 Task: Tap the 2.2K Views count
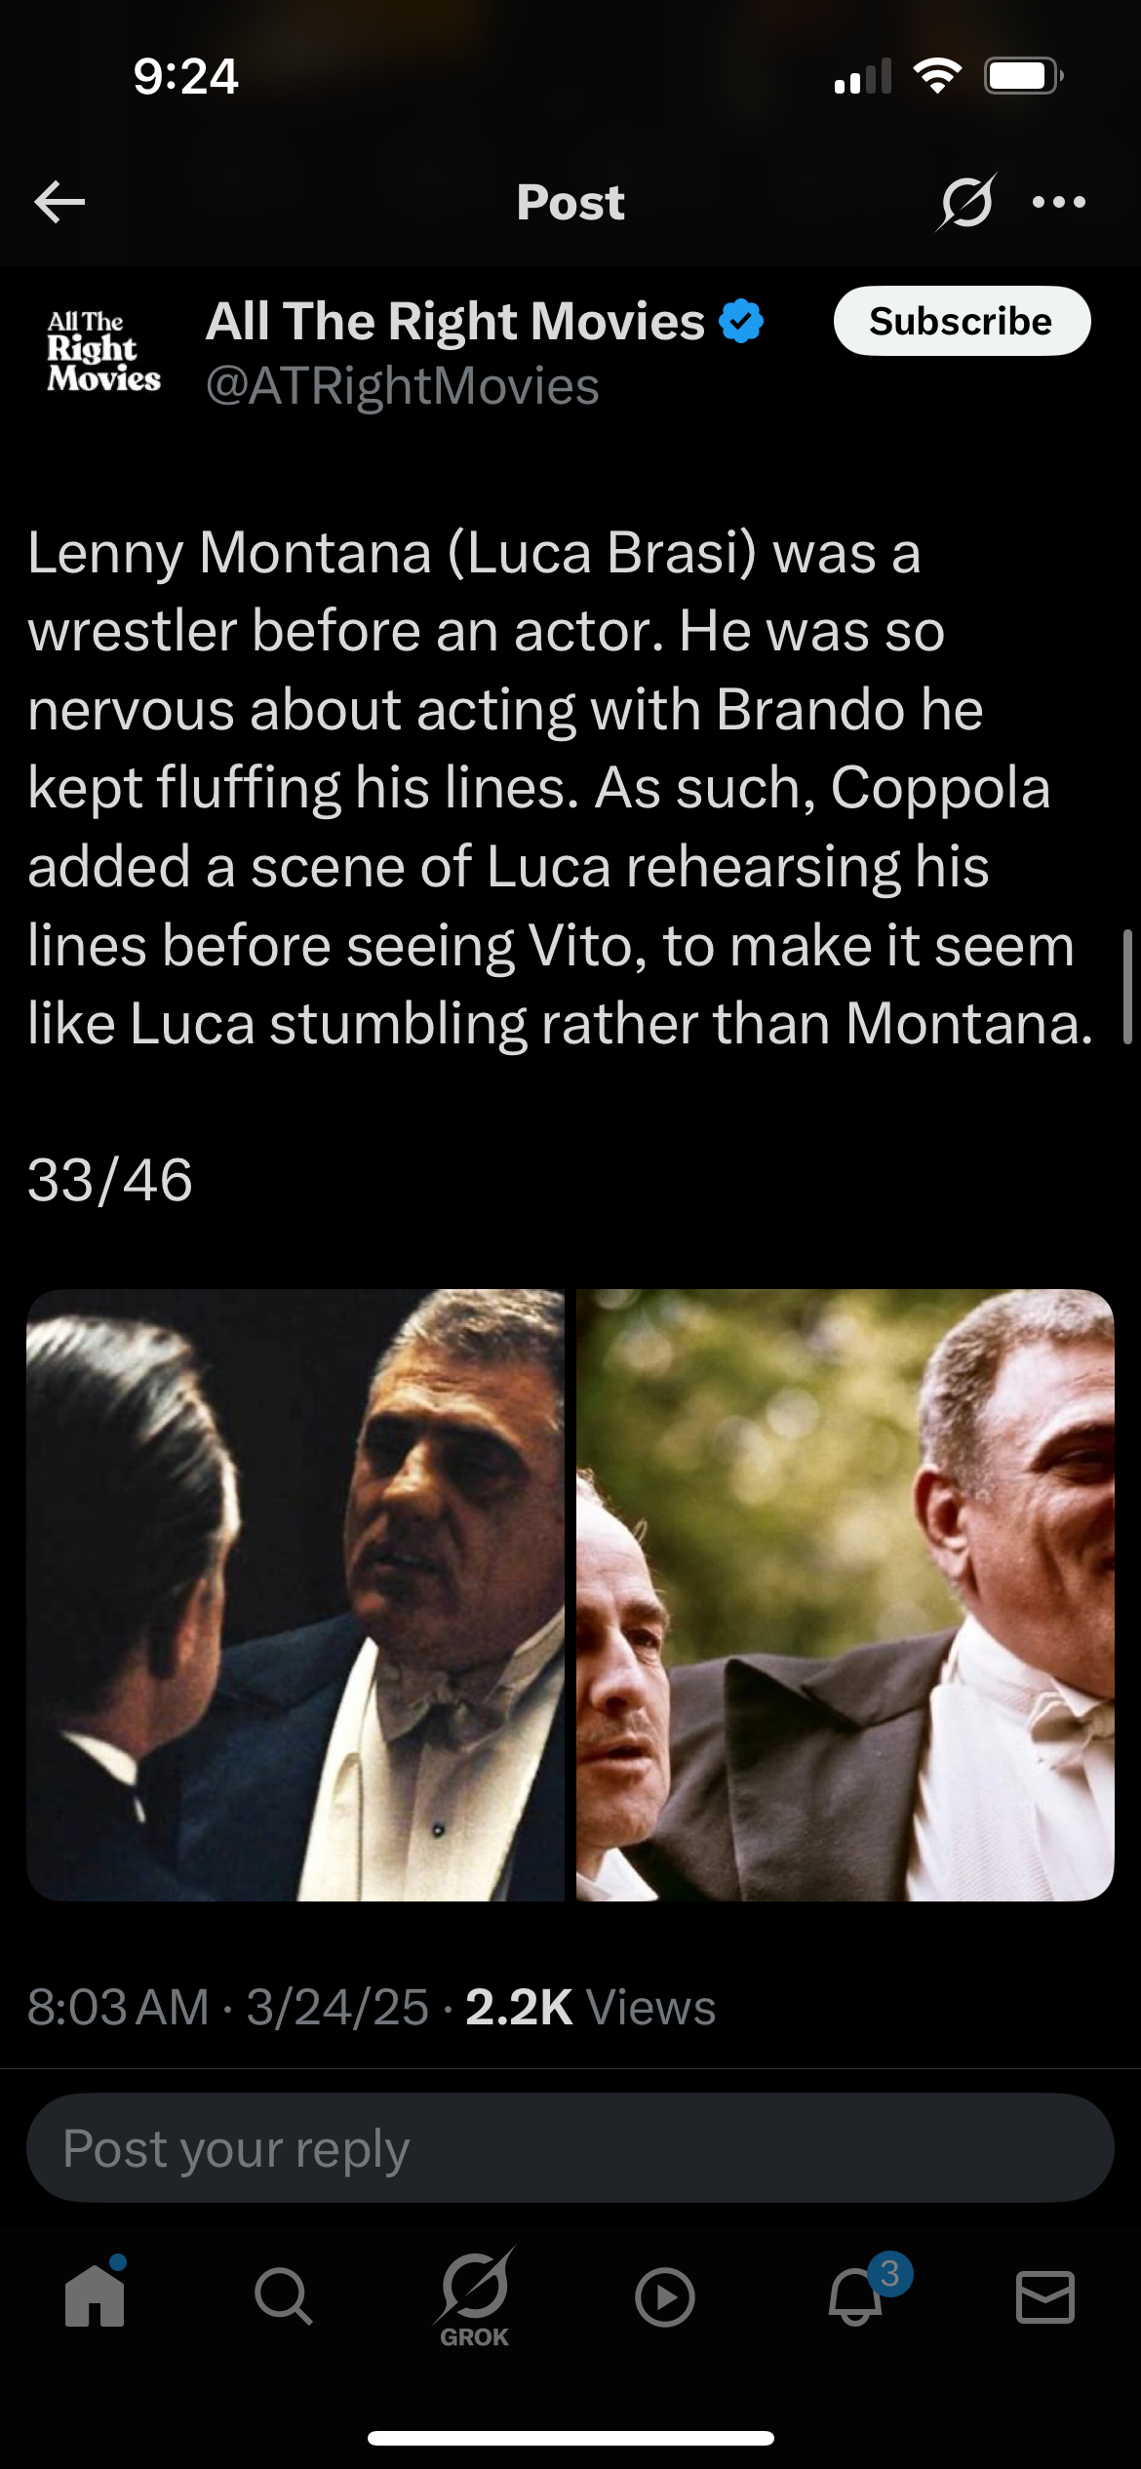[591, 2008]
